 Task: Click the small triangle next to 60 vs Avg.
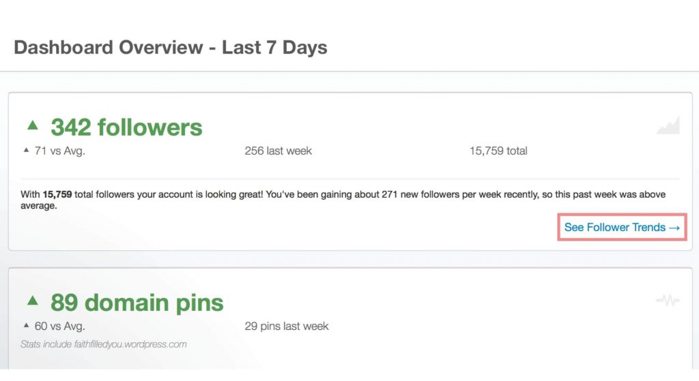27,326
